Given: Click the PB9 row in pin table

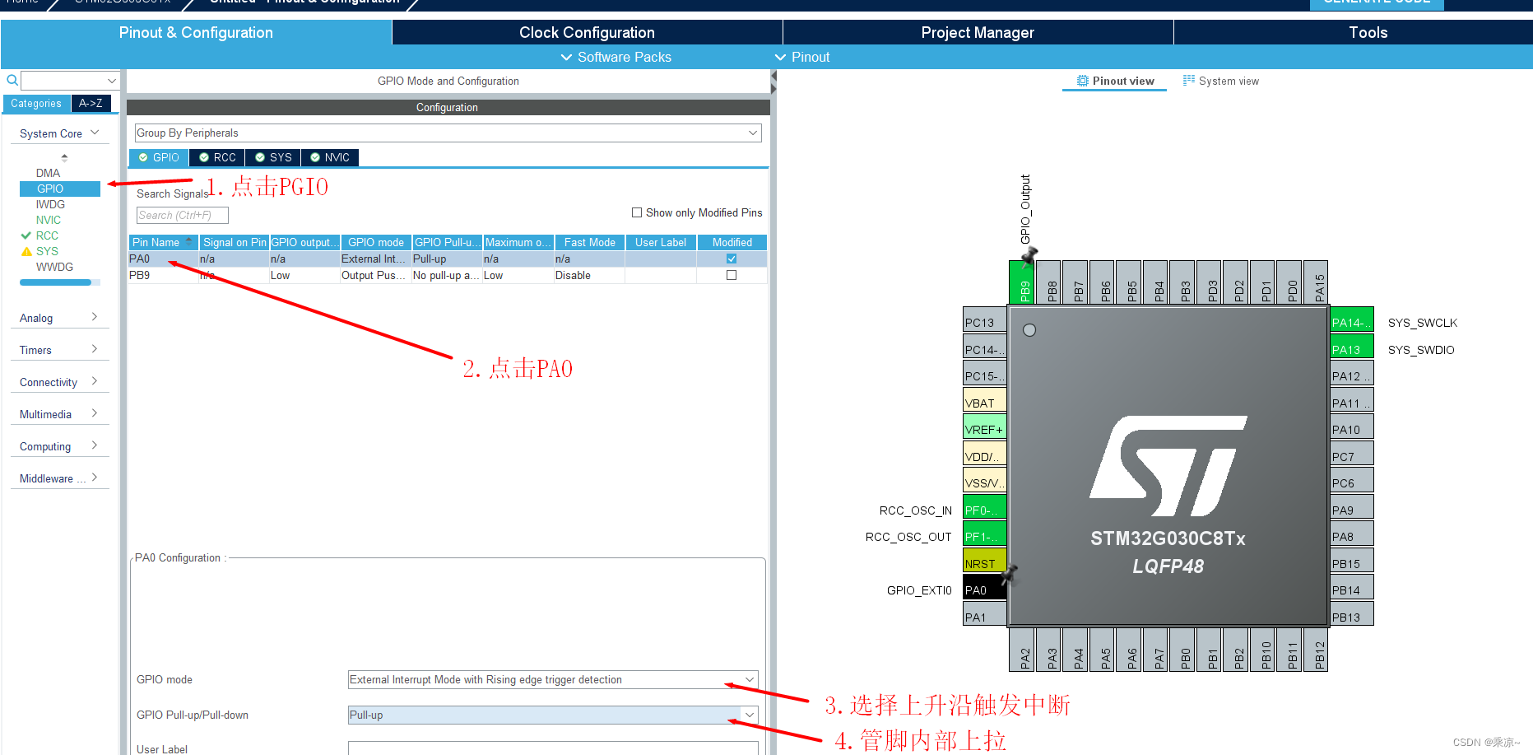Looking at the screenshot, I should (448, 275).
